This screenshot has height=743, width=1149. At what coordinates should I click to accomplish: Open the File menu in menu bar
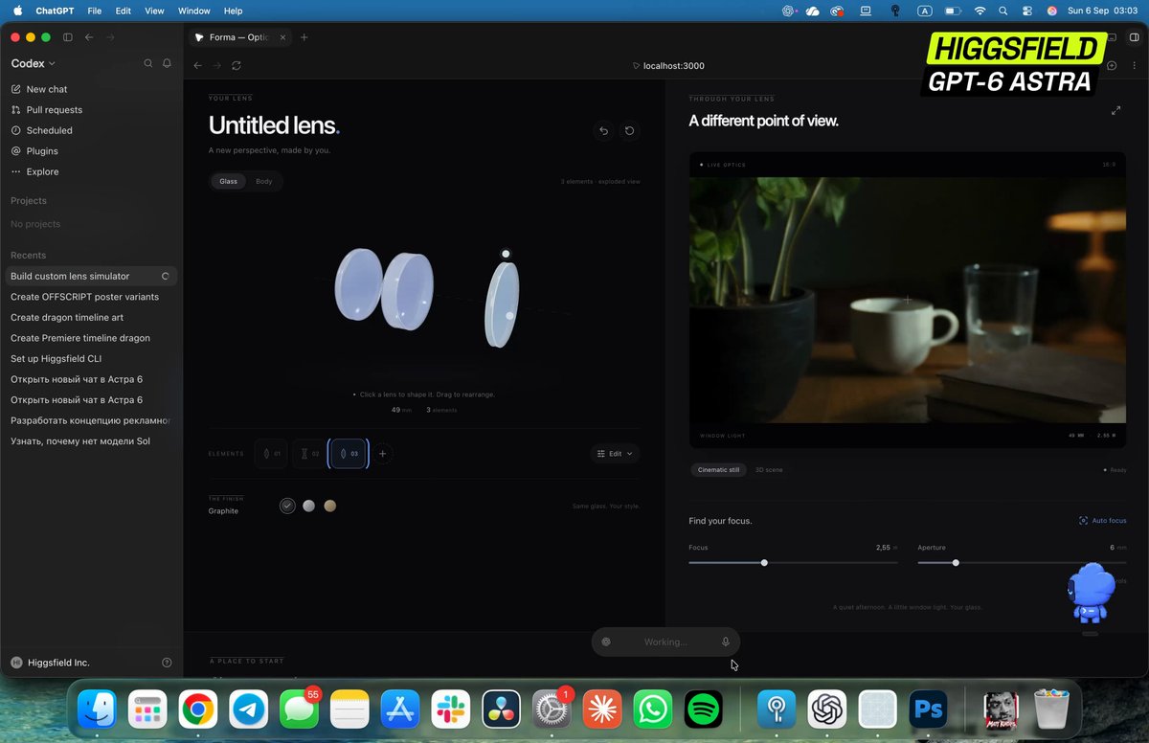pyautogui.click(x=95, y=11)
